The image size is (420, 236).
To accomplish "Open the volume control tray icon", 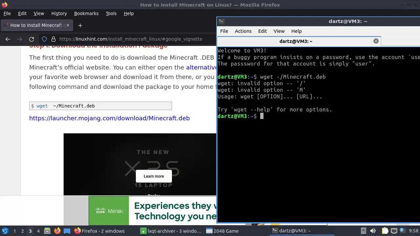I will pos(373,231).
